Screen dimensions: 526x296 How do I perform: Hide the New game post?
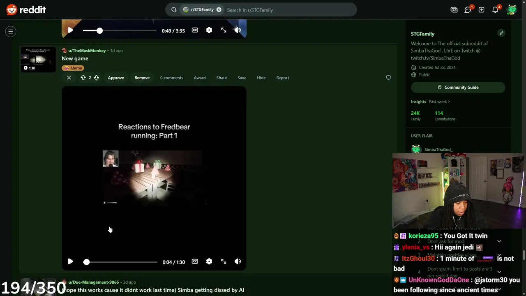click(x=261, y=78)
